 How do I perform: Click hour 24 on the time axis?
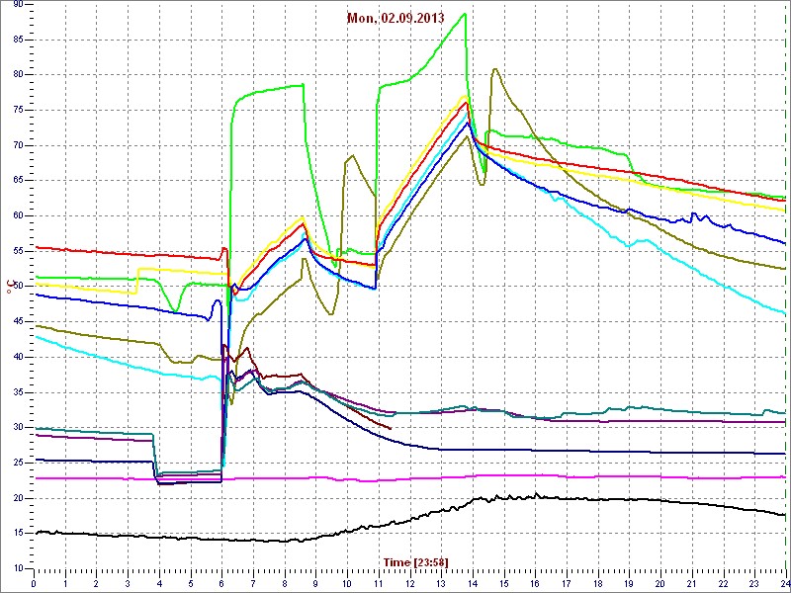pyautogui.click(x=785, y=583)
